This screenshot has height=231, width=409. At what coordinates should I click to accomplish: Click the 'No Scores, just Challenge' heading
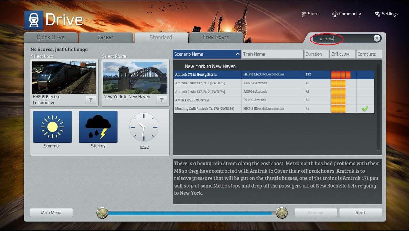tap(59, 49)
